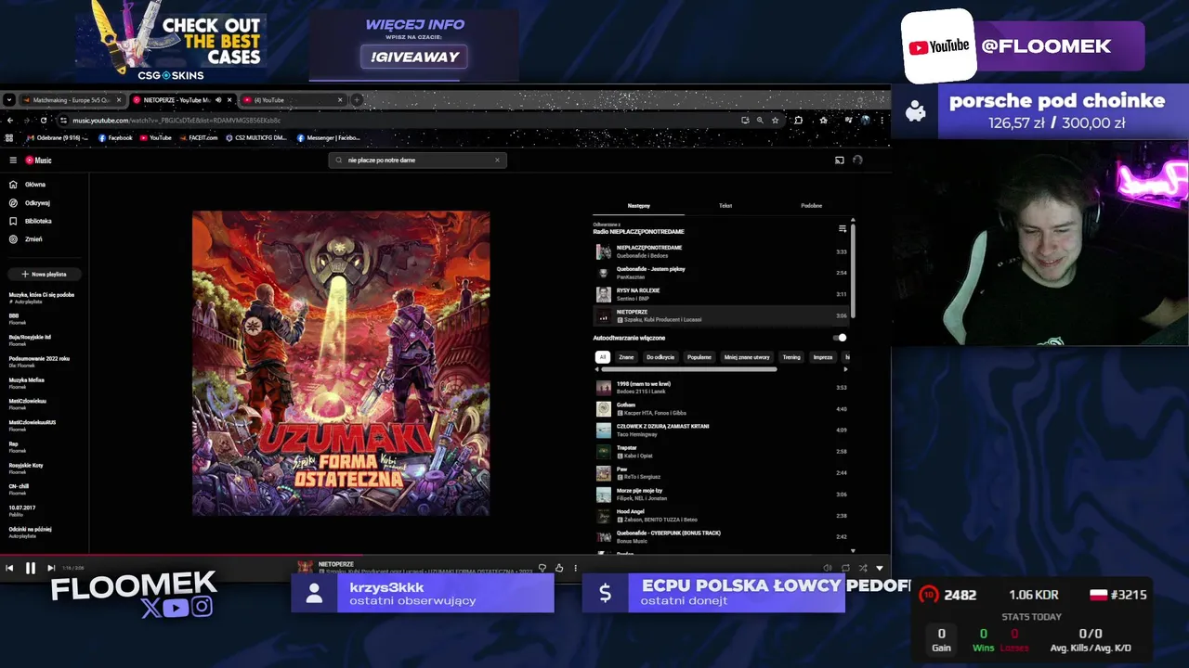This screenshot has height=668, width=1189.
Task: Play RYSY NA ROLEXIE from the queue
Action: click(x=720, y=294)
